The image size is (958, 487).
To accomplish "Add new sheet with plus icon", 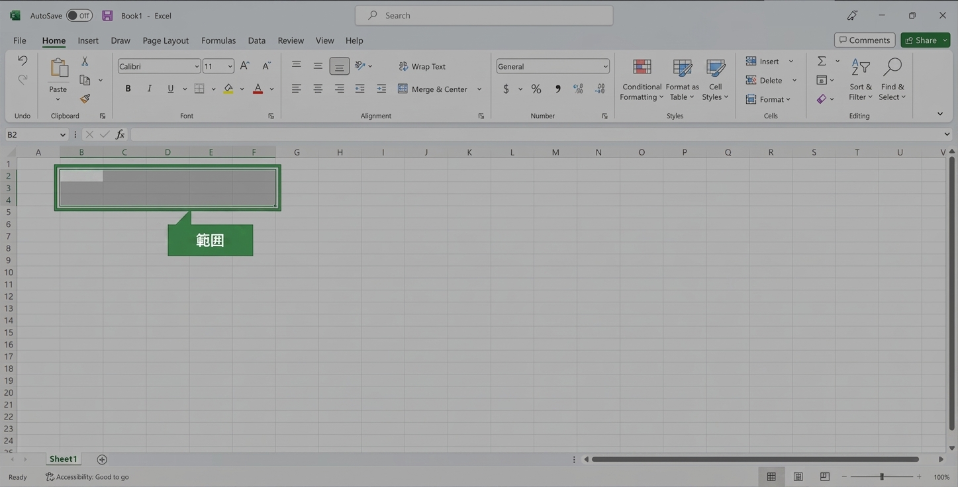I will (x=102, y=459).
